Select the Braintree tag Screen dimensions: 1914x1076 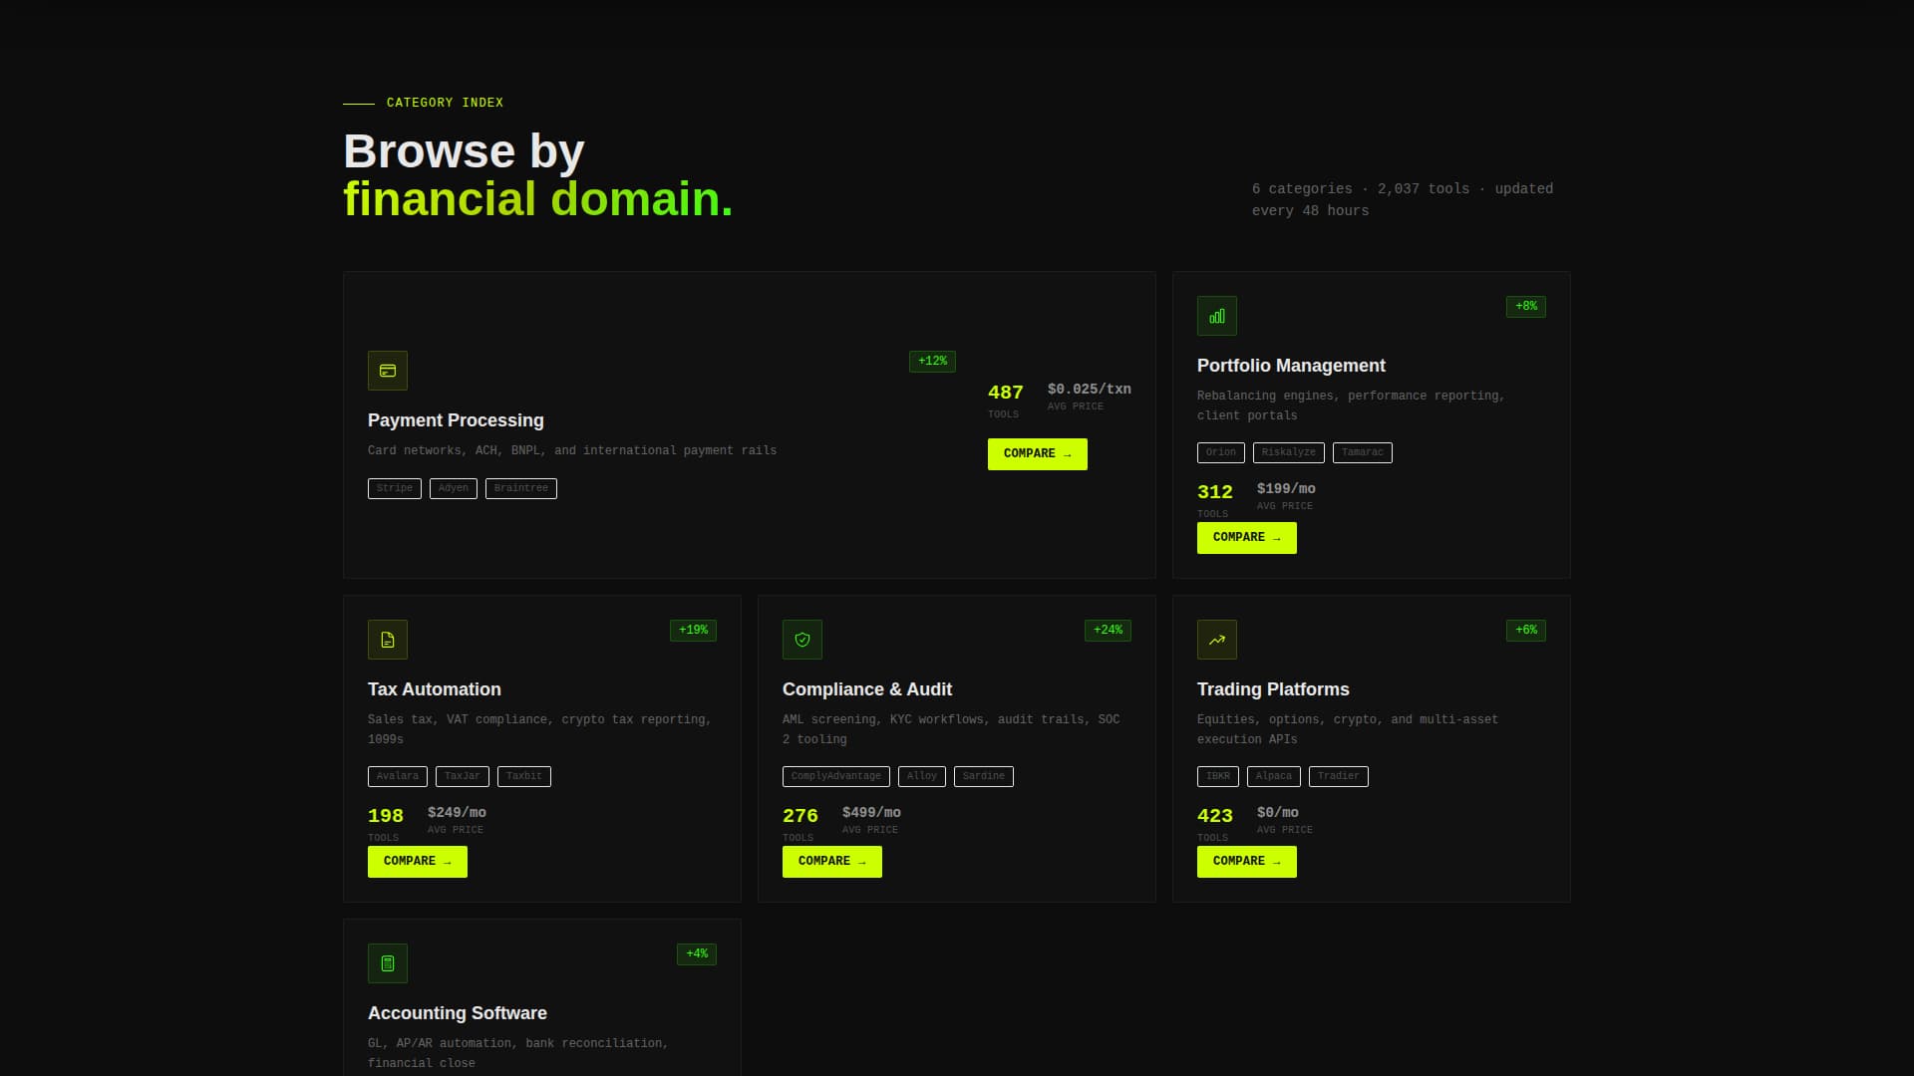(x=521, y=488)
